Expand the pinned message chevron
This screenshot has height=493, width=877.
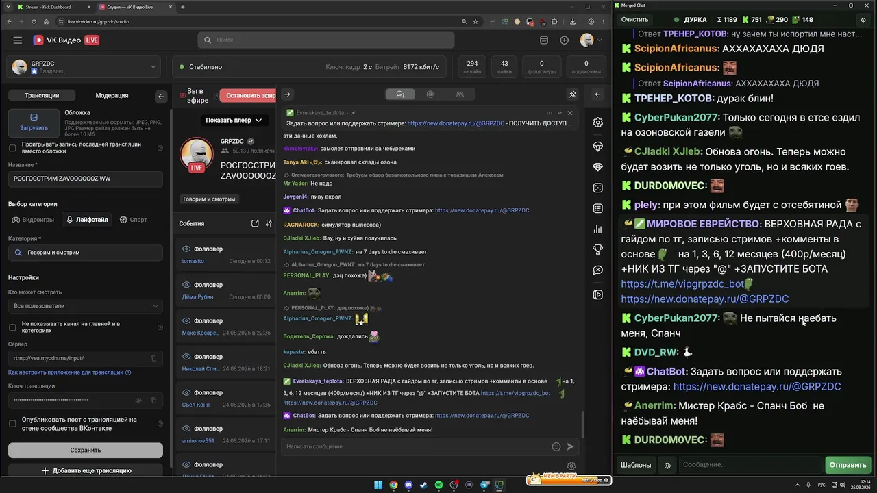560,113
